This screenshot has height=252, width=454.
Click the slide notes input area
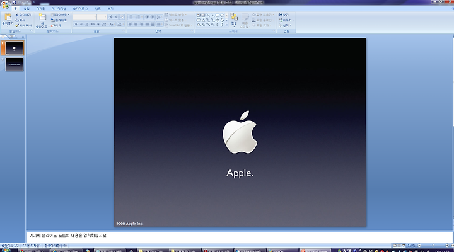coord(240,237)
